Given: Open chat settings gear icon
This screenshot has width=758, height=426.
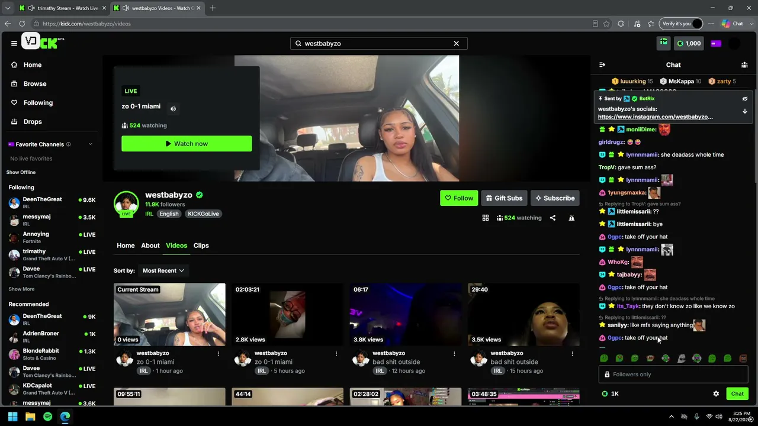Looking at the screenshot, I should [716, 394].
